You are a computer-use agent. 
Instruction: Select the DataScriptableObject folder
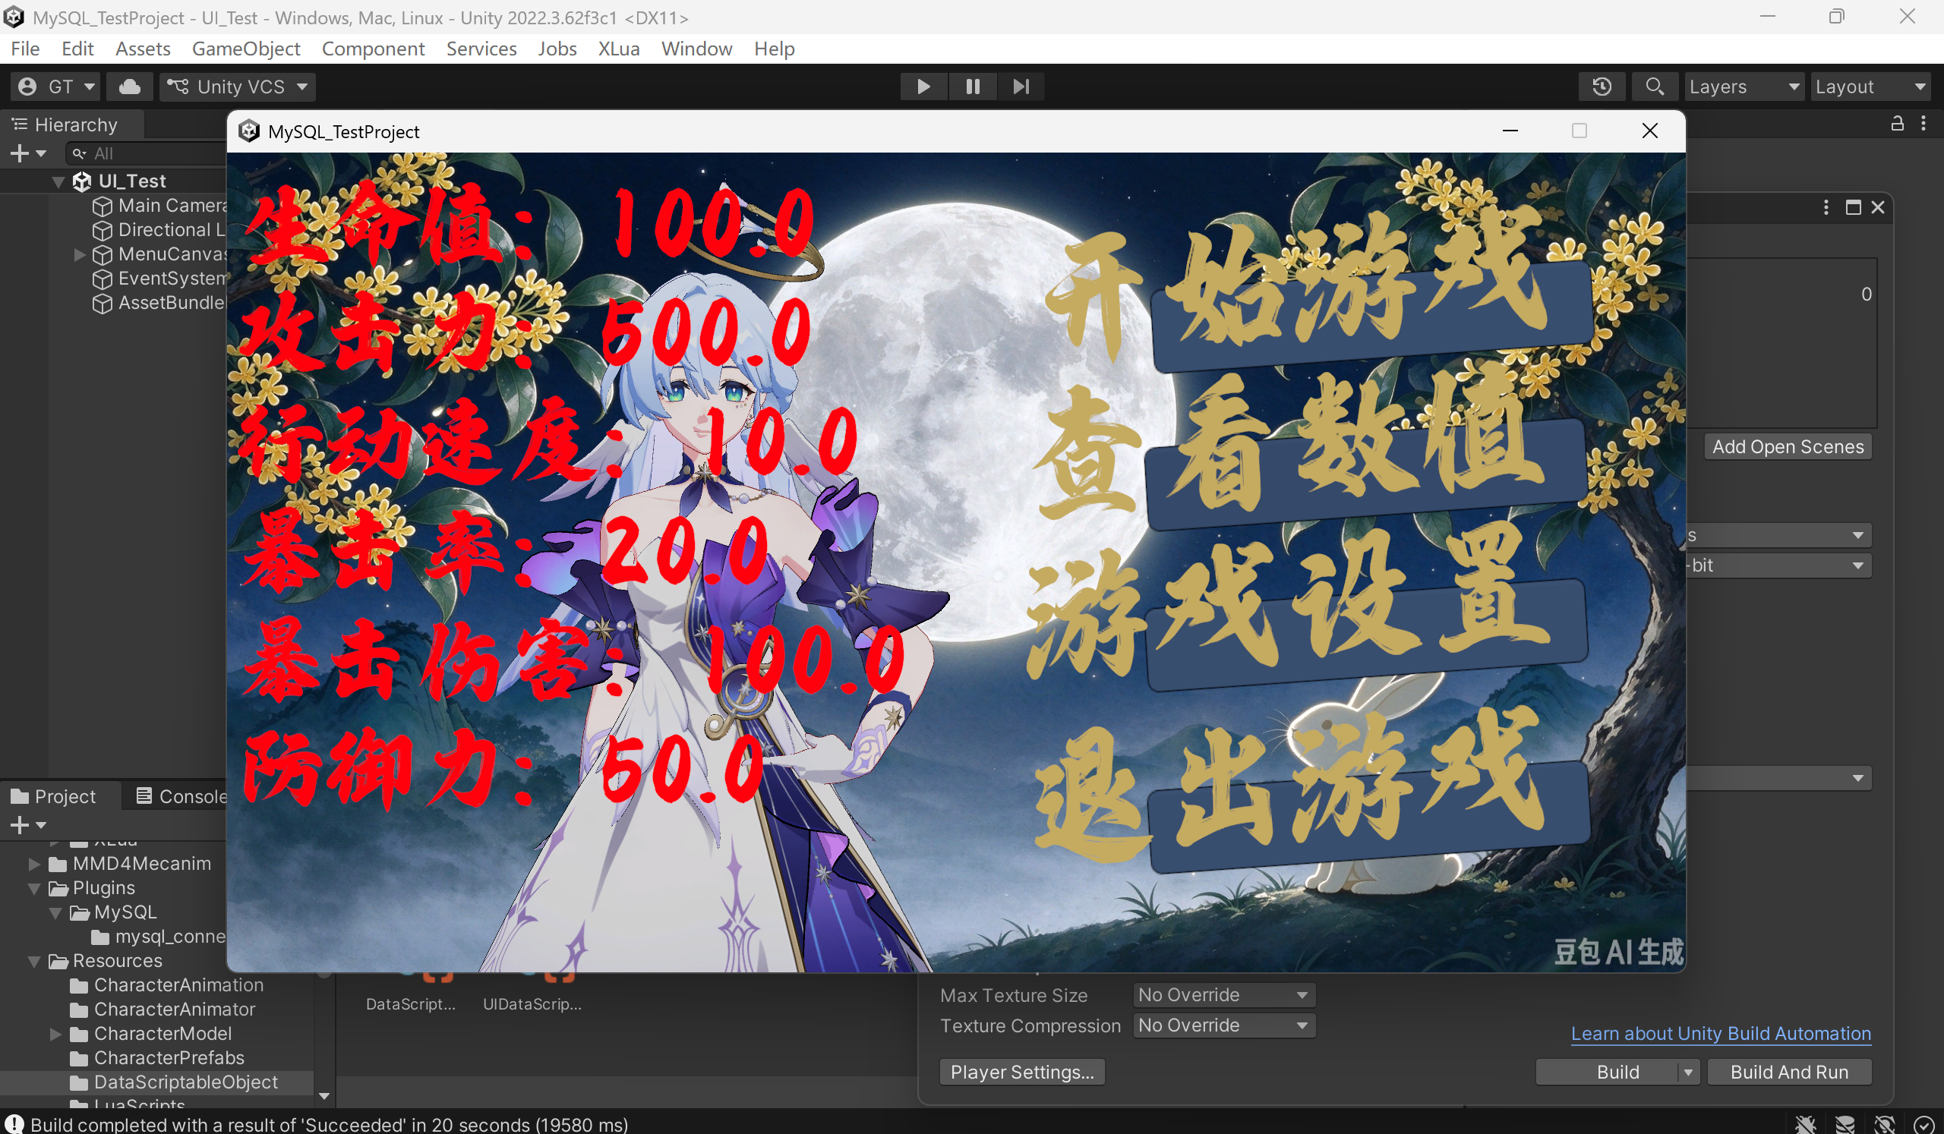tap(174, 1082)
